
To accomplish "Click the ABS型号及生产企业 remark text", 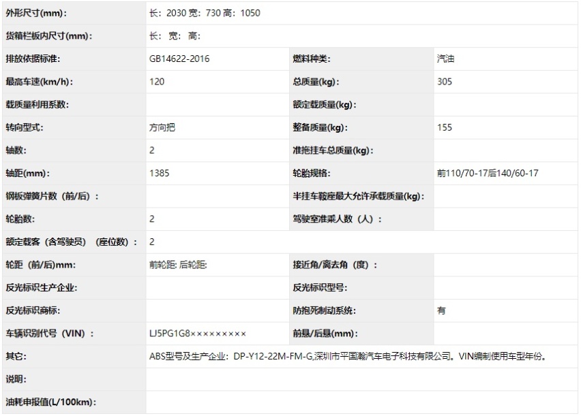I will (x=348, y=356).
